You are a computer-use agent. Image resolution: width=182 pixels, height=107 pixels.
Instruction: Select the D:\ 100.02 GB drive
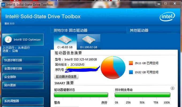(x=89, y=42)
